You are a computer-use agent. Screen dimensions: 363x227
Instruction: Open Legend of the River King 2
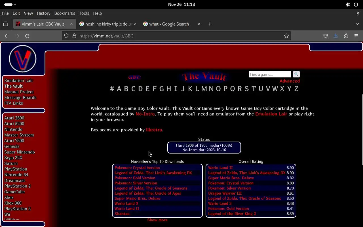pos(232,214)
